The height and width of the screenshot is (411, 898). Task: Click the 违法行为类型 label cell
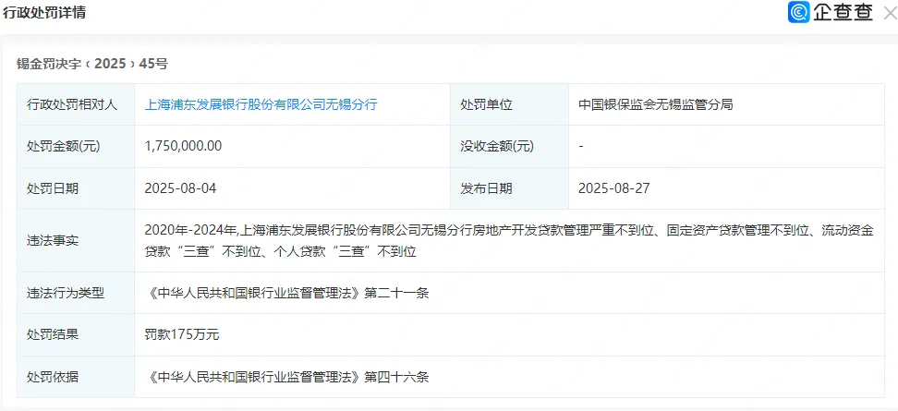76,293
